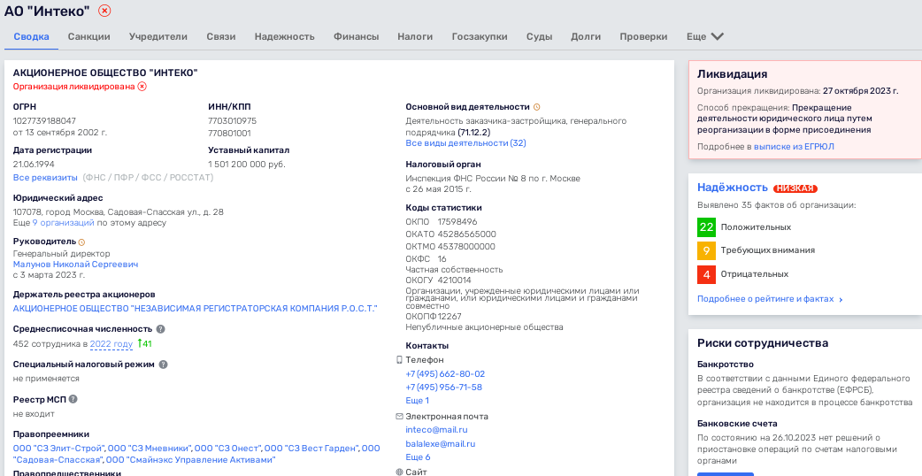Click the red 4 negative facts badge
This screenshot has height=476, width=922.
coord(706,274)
